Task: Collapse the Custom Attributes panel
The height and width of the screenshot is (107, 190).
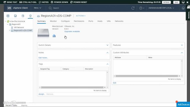Action: (x=182, y=53)
